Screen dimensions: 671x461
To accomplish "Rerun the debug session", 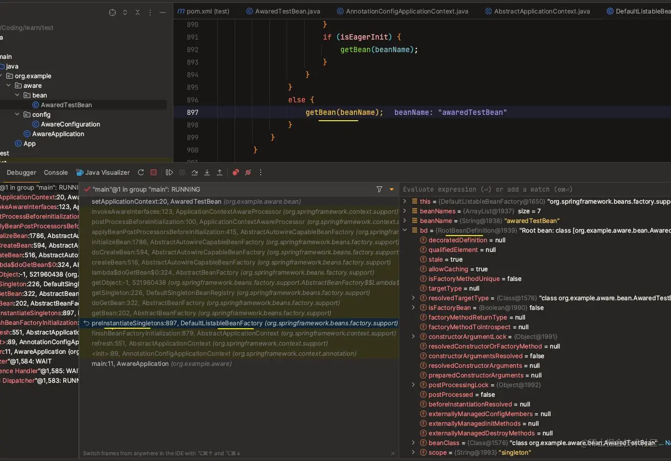I will point(141,172).
